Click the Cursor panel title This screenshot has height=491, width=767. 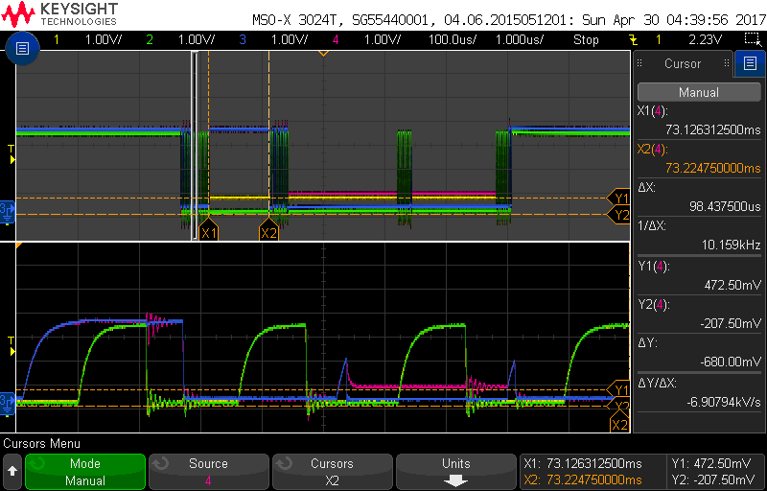(x=683, y=63)
